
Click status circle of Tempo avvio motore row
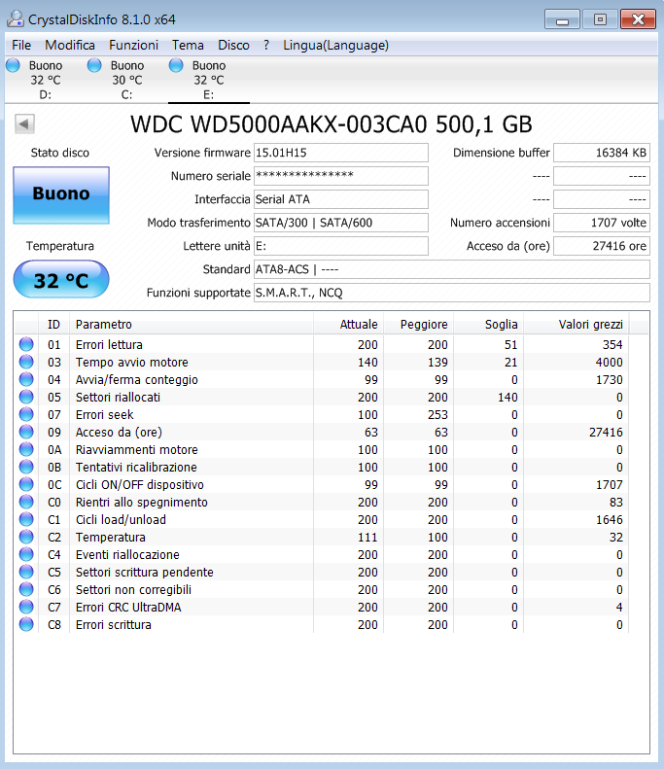coord(26,362)
